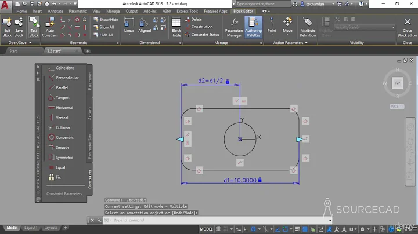The width and height of the screenshot is (418, 234).
Task: Switch to the Parameter Sets palette tab
Action: point(89,146)
